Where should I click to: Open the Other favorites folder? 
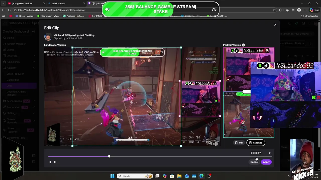click(x=309, y=16)
